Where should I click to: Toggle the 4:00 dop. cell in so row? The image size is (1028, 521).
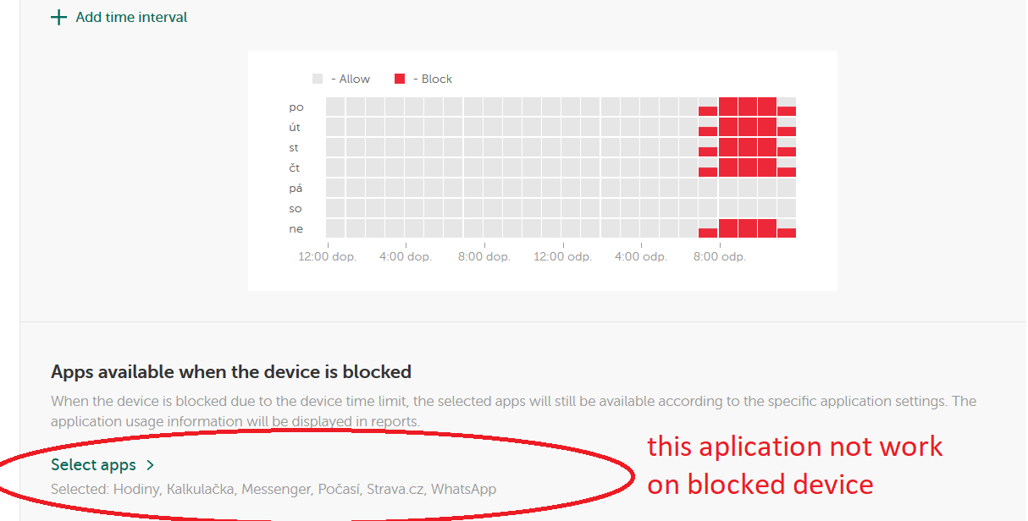[414, 208]
